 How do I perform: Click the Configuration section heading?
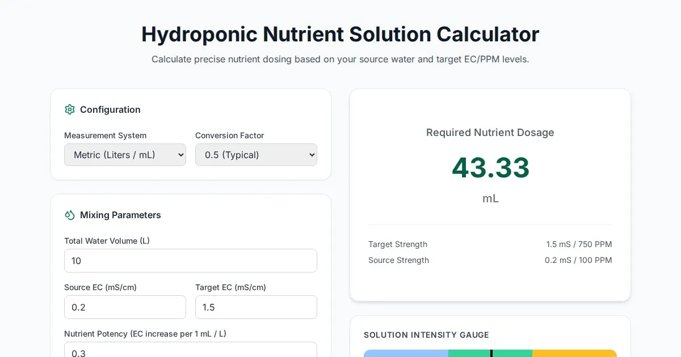pyautogui.click(x=110, y=109)
